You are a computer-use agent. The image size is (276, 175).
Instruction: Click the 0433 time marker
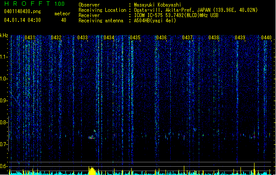point(82,38)
